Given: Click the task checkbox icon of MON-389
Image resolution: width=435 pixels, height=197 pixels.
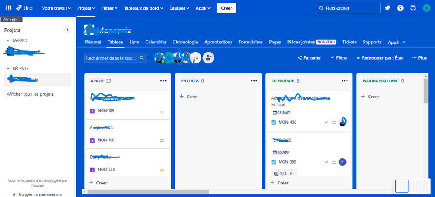Looking at the screenshot, I should pyautogui.click(x=274, y=162).
